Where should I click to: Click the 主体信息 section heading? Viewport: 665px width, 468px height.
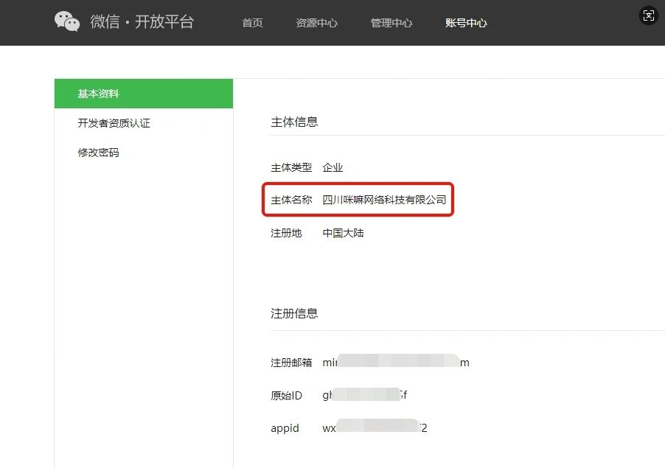coord(294,122)
